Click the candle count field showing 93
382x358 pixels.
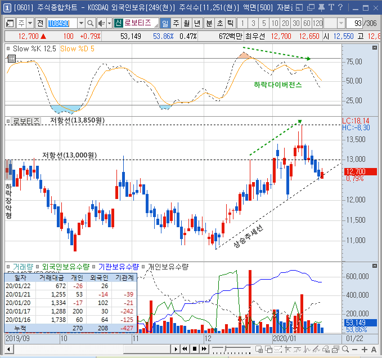(x=354, y=24)
